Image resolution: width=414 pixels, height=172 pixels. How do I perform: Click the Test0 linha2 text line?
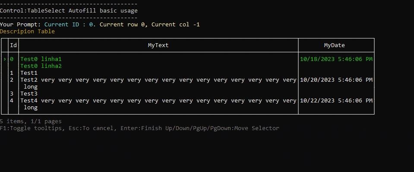[x=41, y=66]
